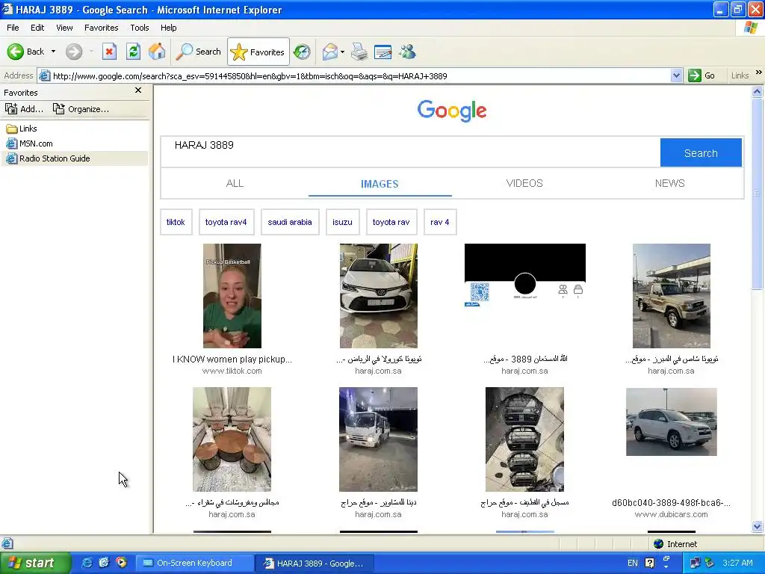765x574 pixels.
Task: Open the Pickup Basketball TikTok thumbnail
Action: 232,296
